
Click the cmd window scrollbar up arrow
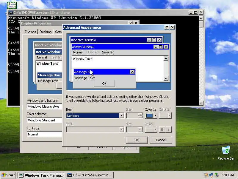coord(201,18)
